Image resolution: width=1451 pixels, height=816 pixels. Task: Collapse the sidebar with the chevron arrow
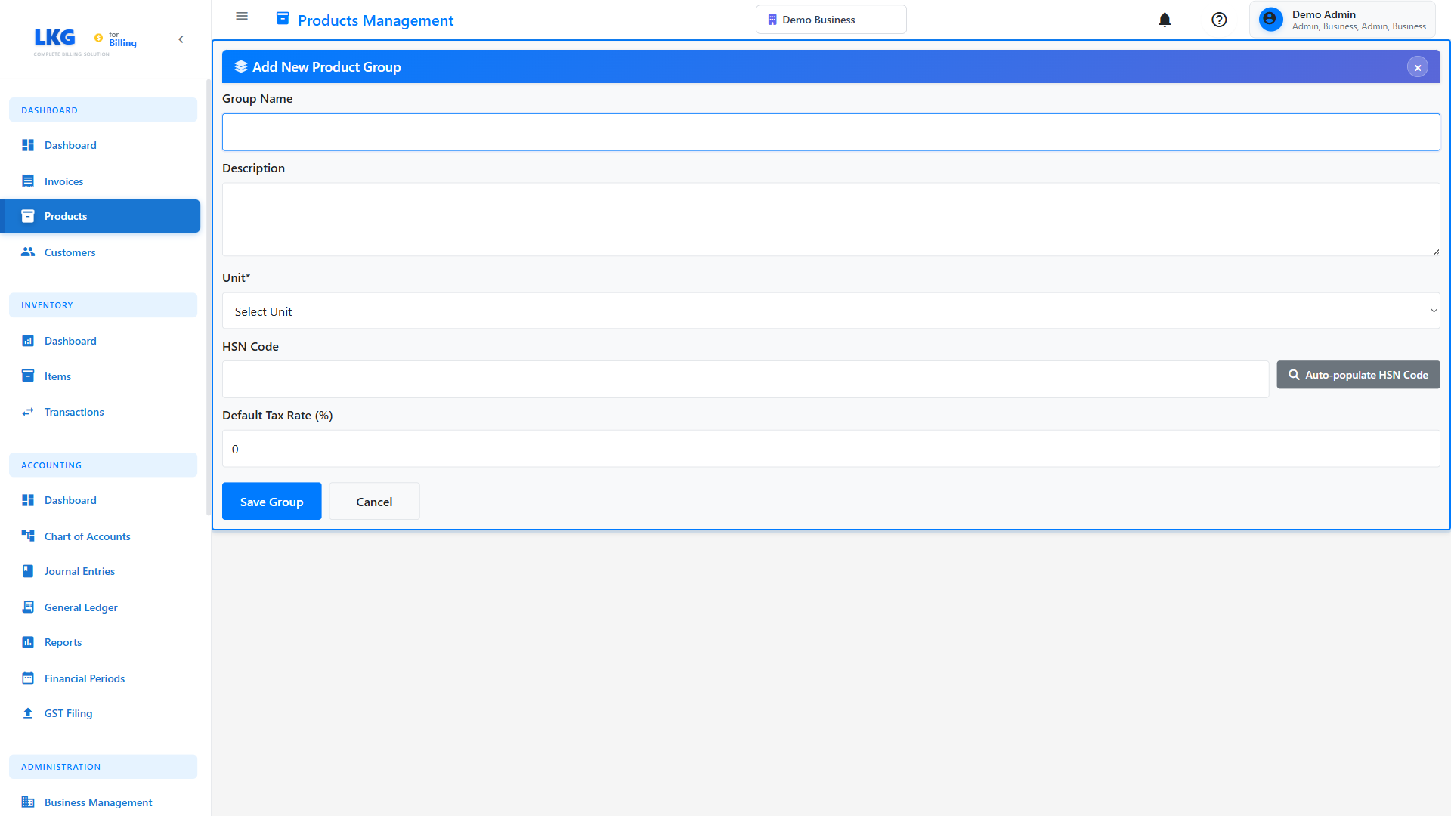click(x=181, y=39)
